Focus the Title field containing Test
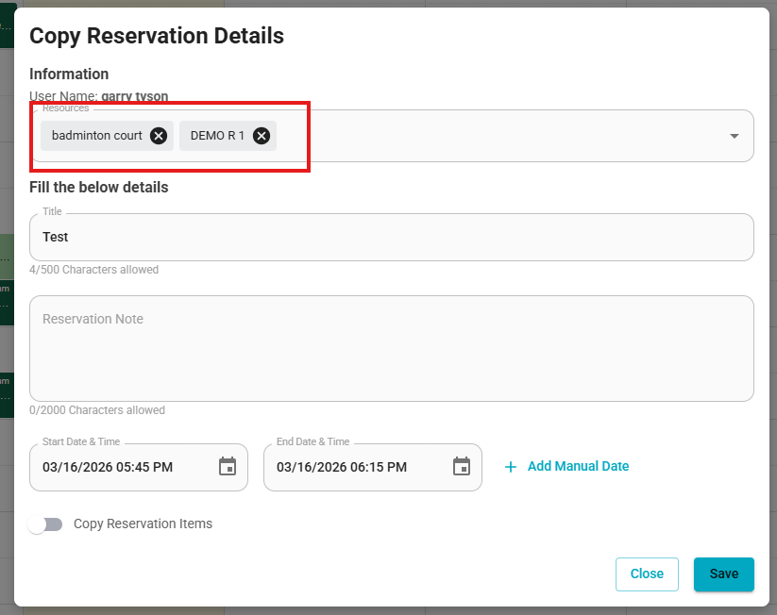This screenshot has height=615, width=777. tap(392, 237)
